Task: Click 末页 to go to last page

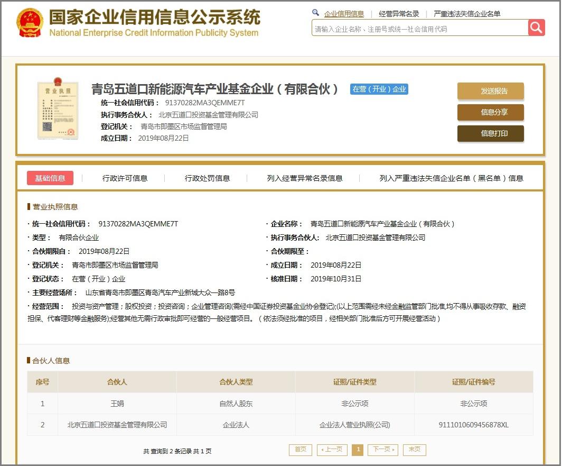Action: pyautogui.click(x=414, y=450)
